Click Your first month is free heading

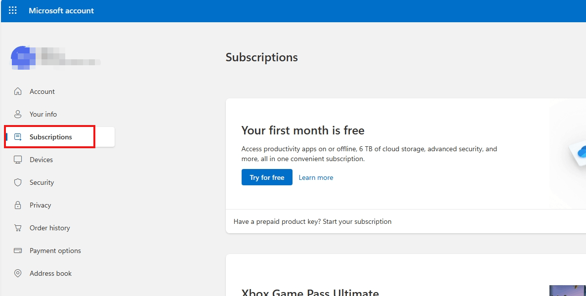pos(303,130)
